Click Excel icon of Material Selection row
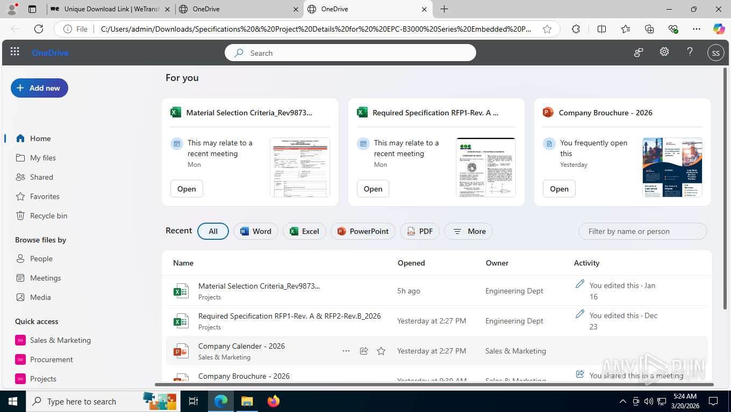The height and width of the screenshot is (412, 731). coord(181,291)
